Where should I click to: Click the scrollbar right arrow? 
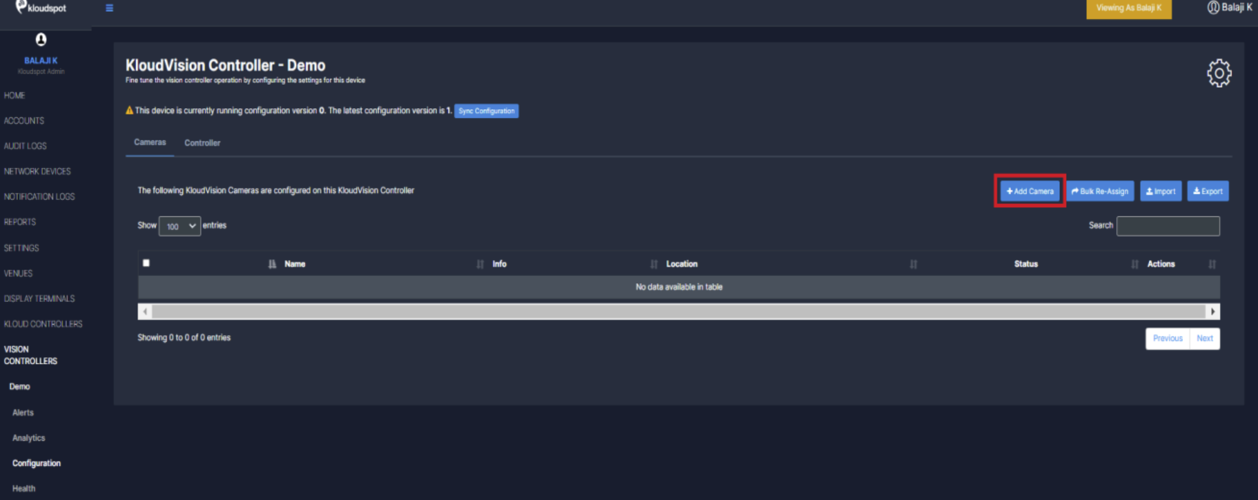(x=1213, y=311)
